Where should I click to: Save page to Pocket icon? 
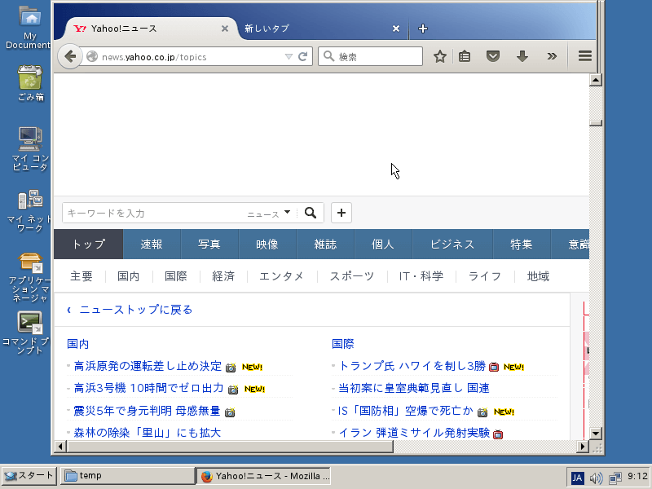[x=493, y=56]
